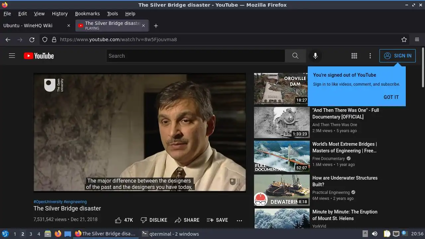Click the YouTube logo

39,56
